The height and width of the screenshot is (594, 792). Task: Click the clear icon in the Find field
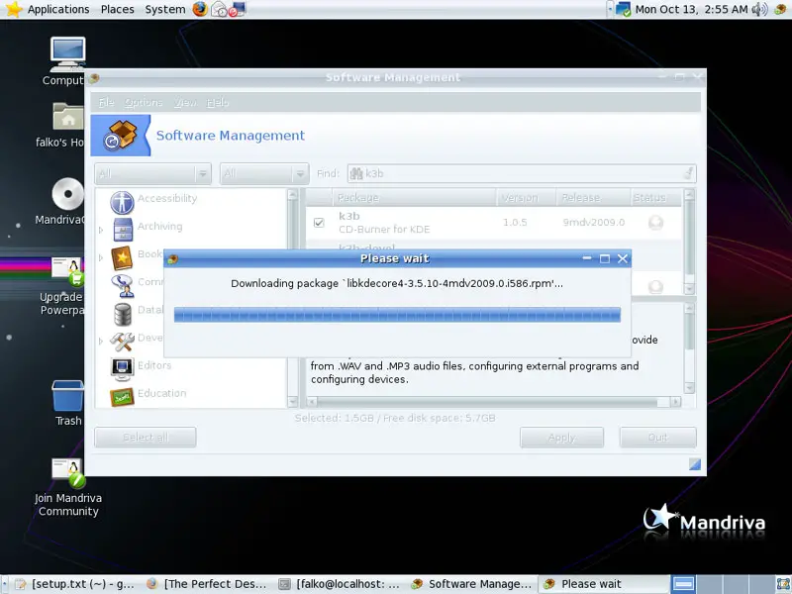click(688, 174)
